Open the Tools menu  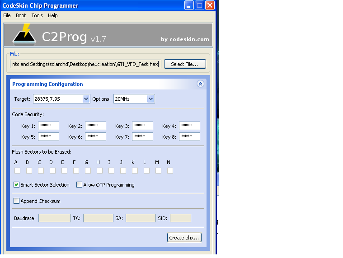click(37, 15)
